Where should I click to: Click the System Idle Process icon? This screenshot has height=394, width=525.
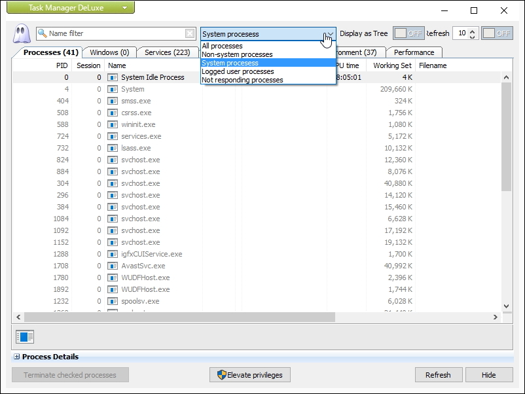coord(113,77)
